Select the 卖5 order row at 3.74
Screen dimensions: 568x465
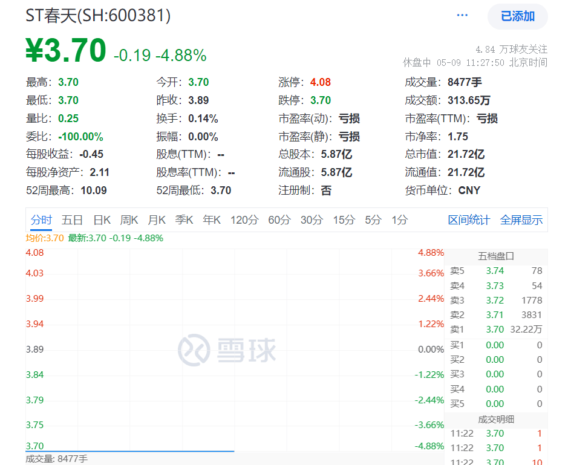pyautogui.click(x=496, y=271)
